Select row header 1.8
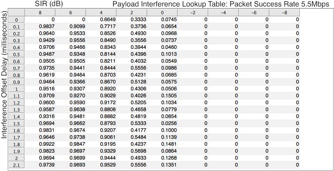Image resolution: width=334 pixels, height=171 pixels. [x=16, y=144]
